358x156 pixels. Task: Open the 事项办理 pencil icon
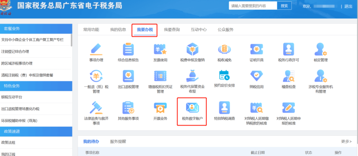click(96, 49)
